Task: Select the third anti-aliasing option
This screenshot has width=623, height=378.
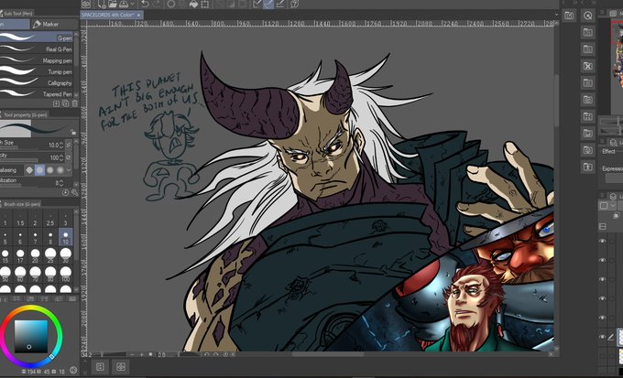Action: click(50, 170)
